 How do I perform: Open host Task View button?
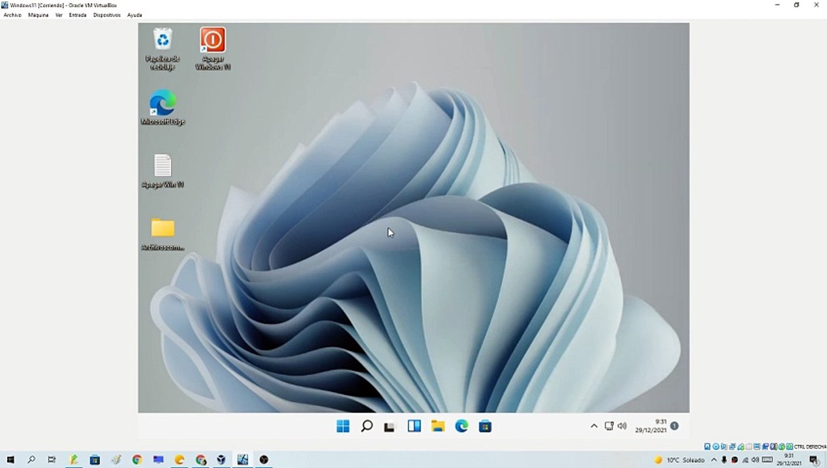tap(52, 460)
